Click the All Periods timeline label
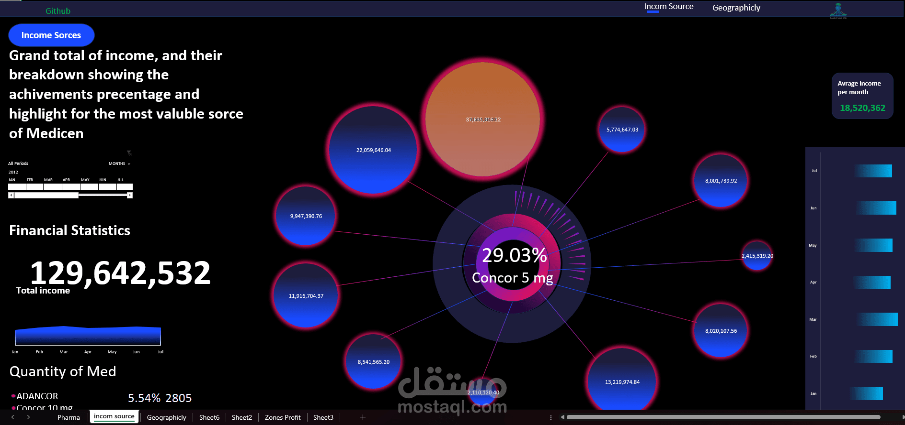 coord(18,163)
